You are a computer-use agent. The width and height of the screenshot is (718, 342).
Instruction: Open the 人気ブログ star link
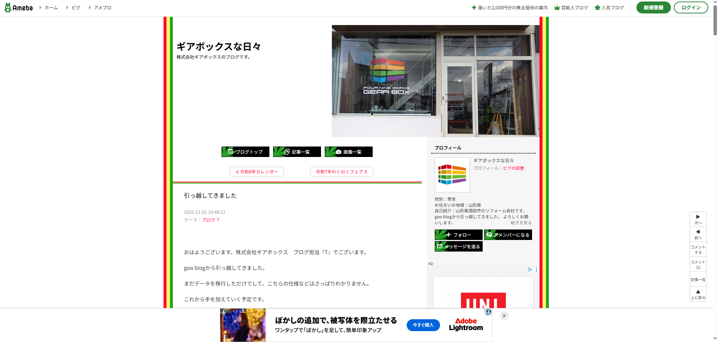coord(609,7)
